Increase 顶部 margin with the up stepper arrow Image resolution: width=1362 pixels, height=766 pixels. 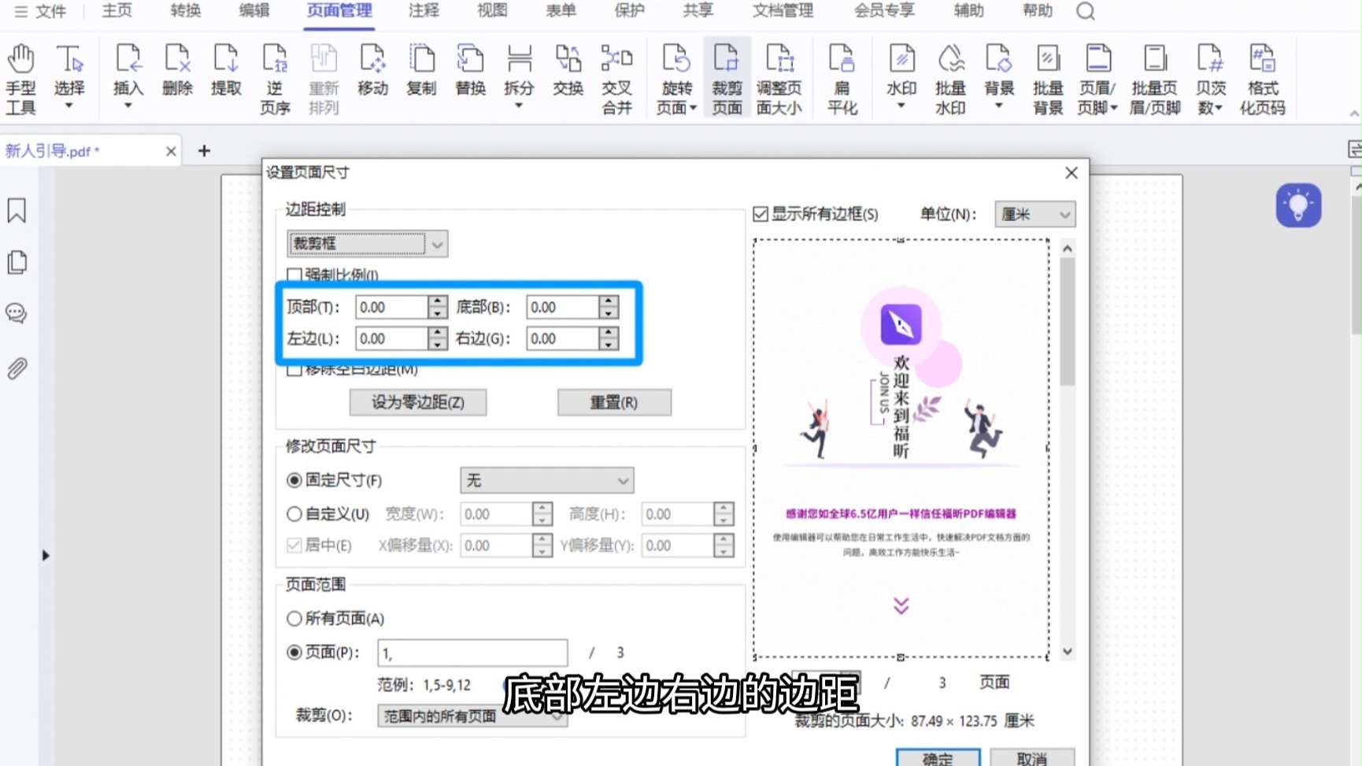[x=436, y=302]
